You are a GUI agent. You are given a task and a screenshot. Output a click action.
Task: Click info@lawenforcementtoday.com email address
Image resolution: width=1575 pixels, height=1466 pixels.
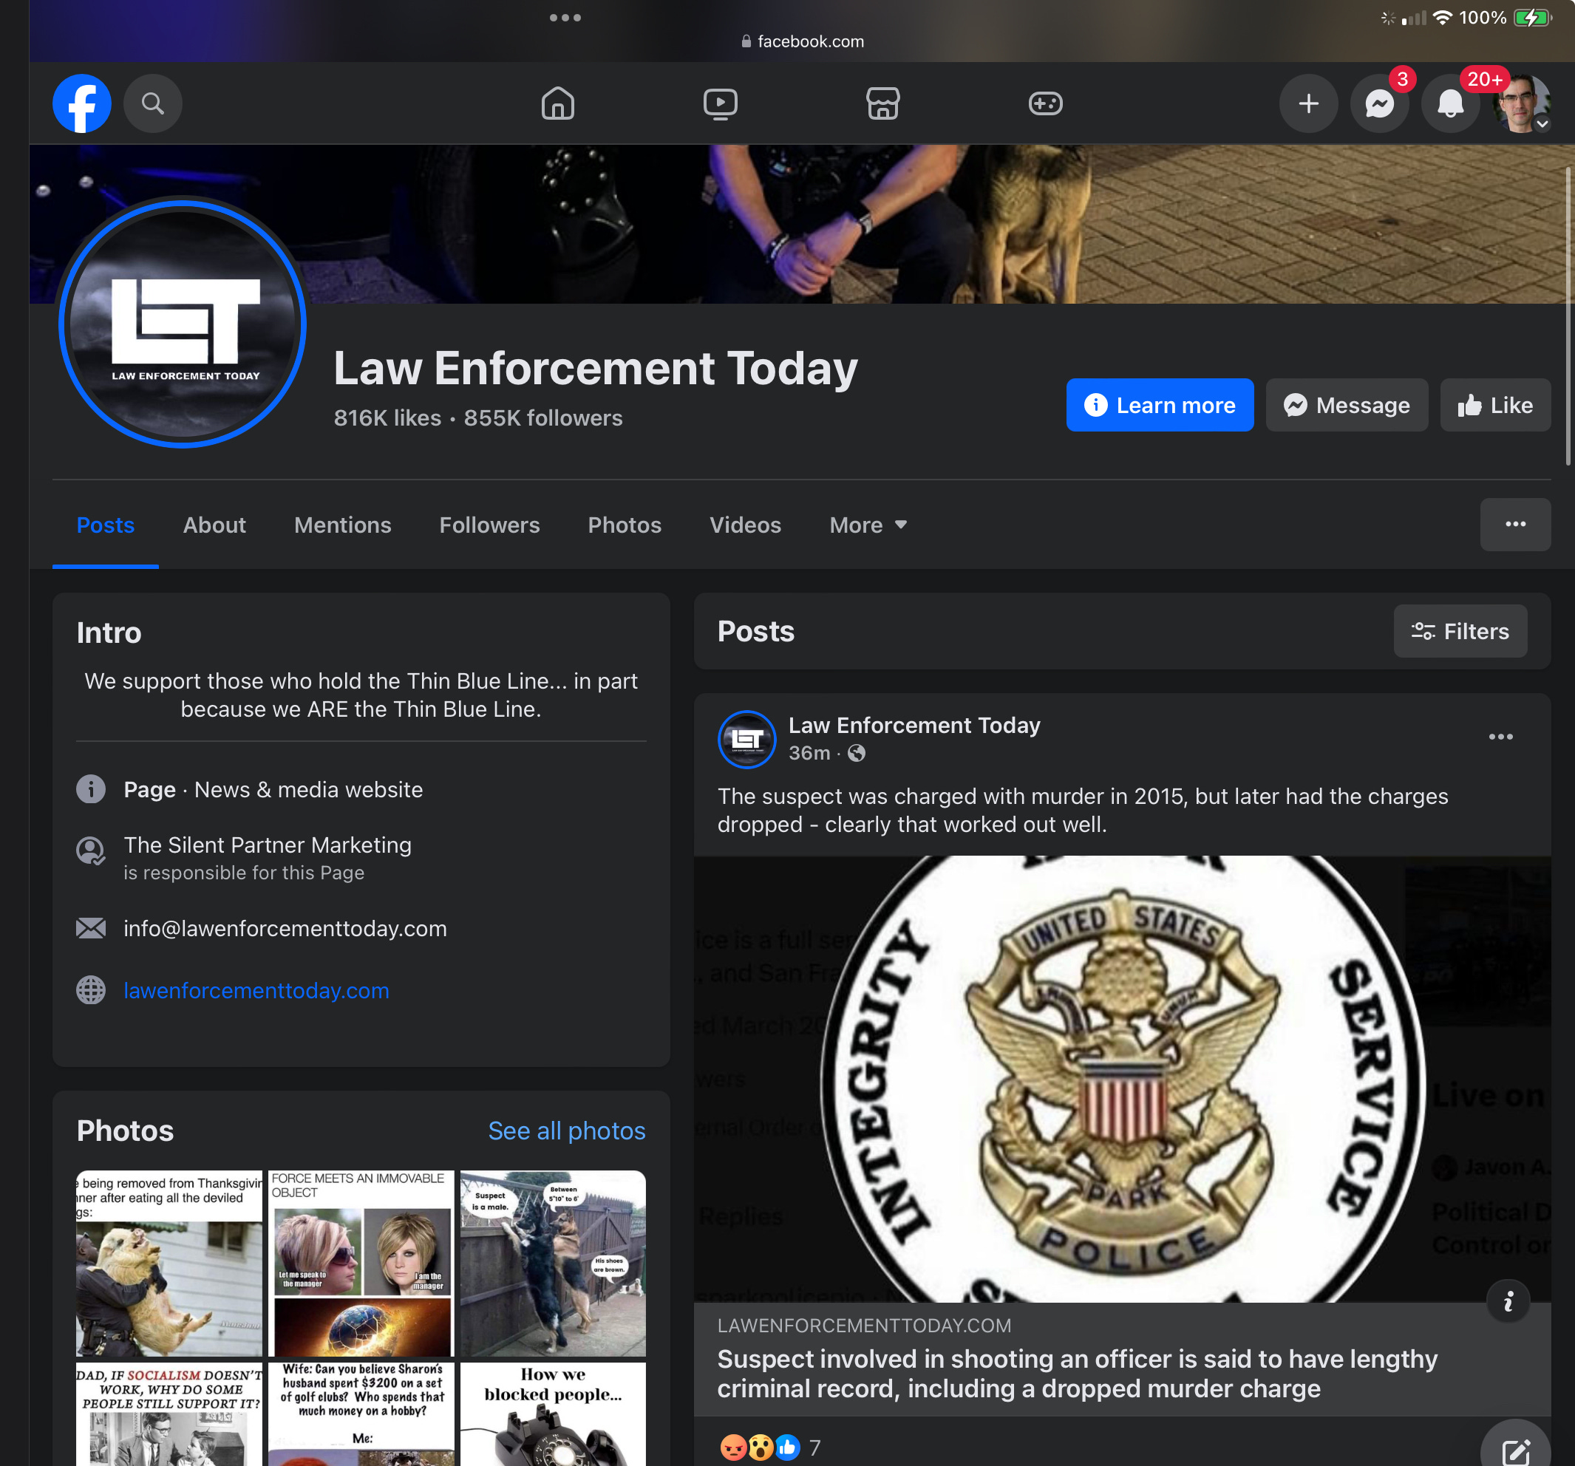[285, 928]
